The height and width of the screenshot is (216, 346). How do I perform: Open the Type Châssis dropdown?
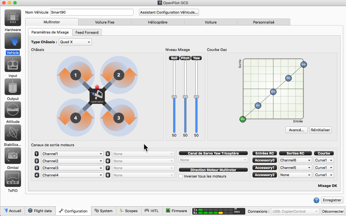(75, 42)
